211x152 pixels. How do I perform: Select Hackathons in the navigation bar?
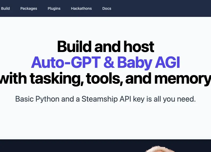click(x=81, y=8)
